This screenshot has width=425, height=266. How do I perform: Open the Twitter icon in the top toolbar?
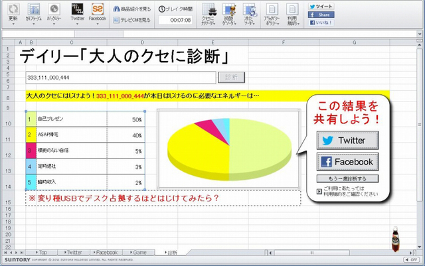(x=77, y=9)
